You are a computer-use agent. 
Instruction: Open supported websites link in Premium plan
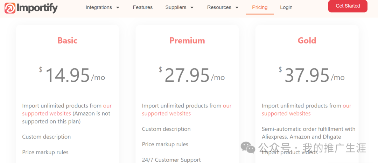click(x=166, y=113)
